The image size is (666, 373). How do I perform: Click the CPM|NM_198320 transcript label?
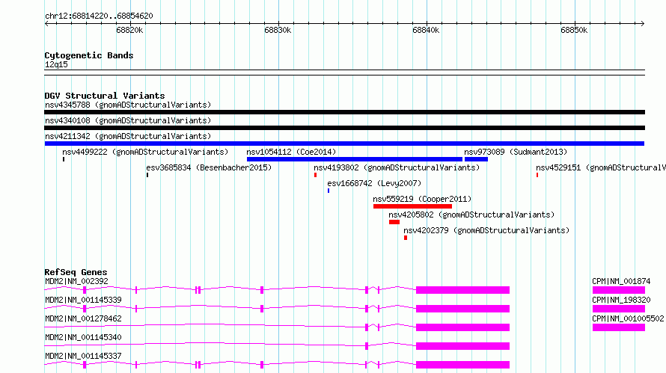point(621,300)
